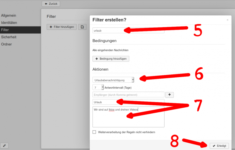Image resolution: width=235 pixels, height=150 pixels.
Task: Click Bedingung hinzufügen to add condition
Action: click(x=111, y=59)
